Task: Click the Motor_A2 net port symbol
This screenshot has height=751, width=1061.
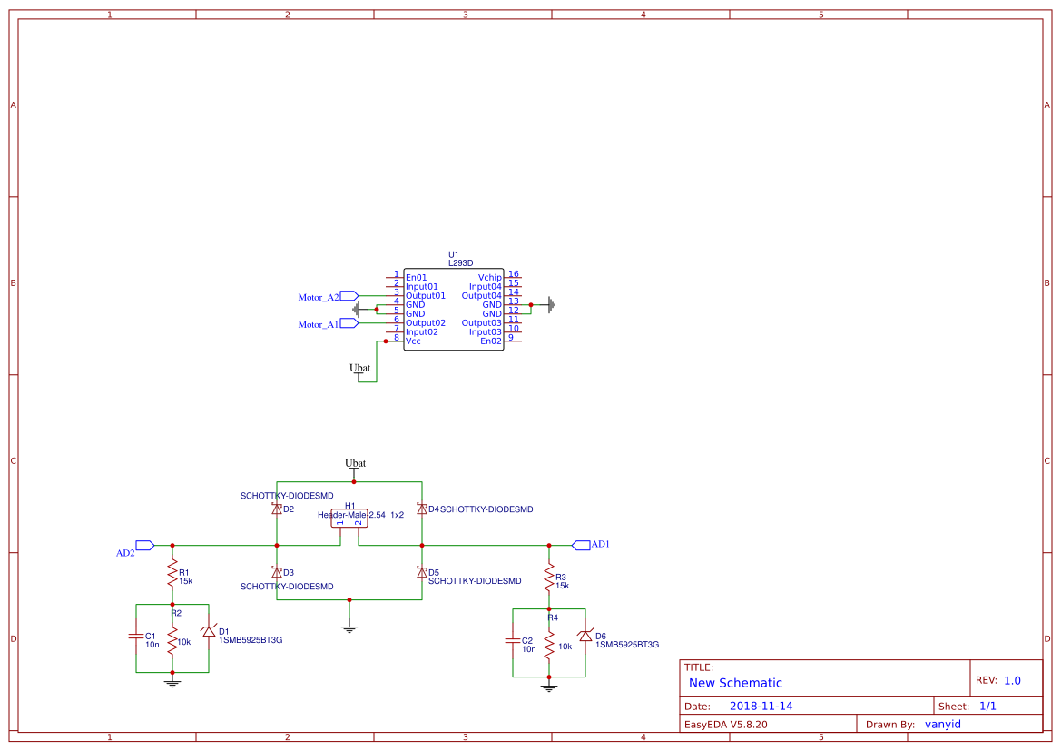Action: pos(349,295)
